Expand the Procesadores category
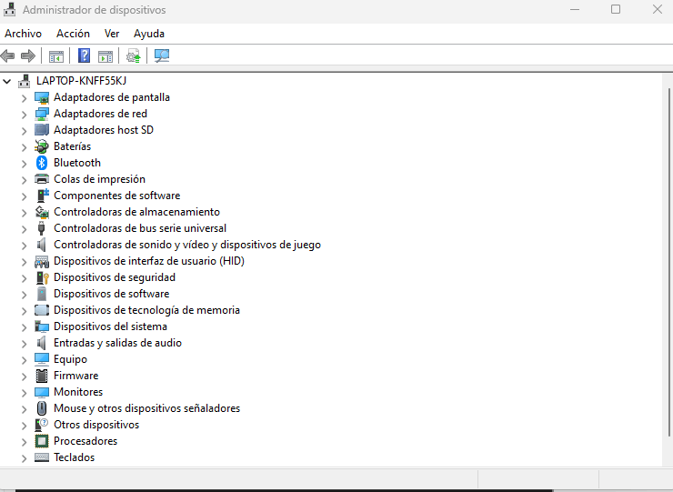673x492 pixels. coord(24,442)
